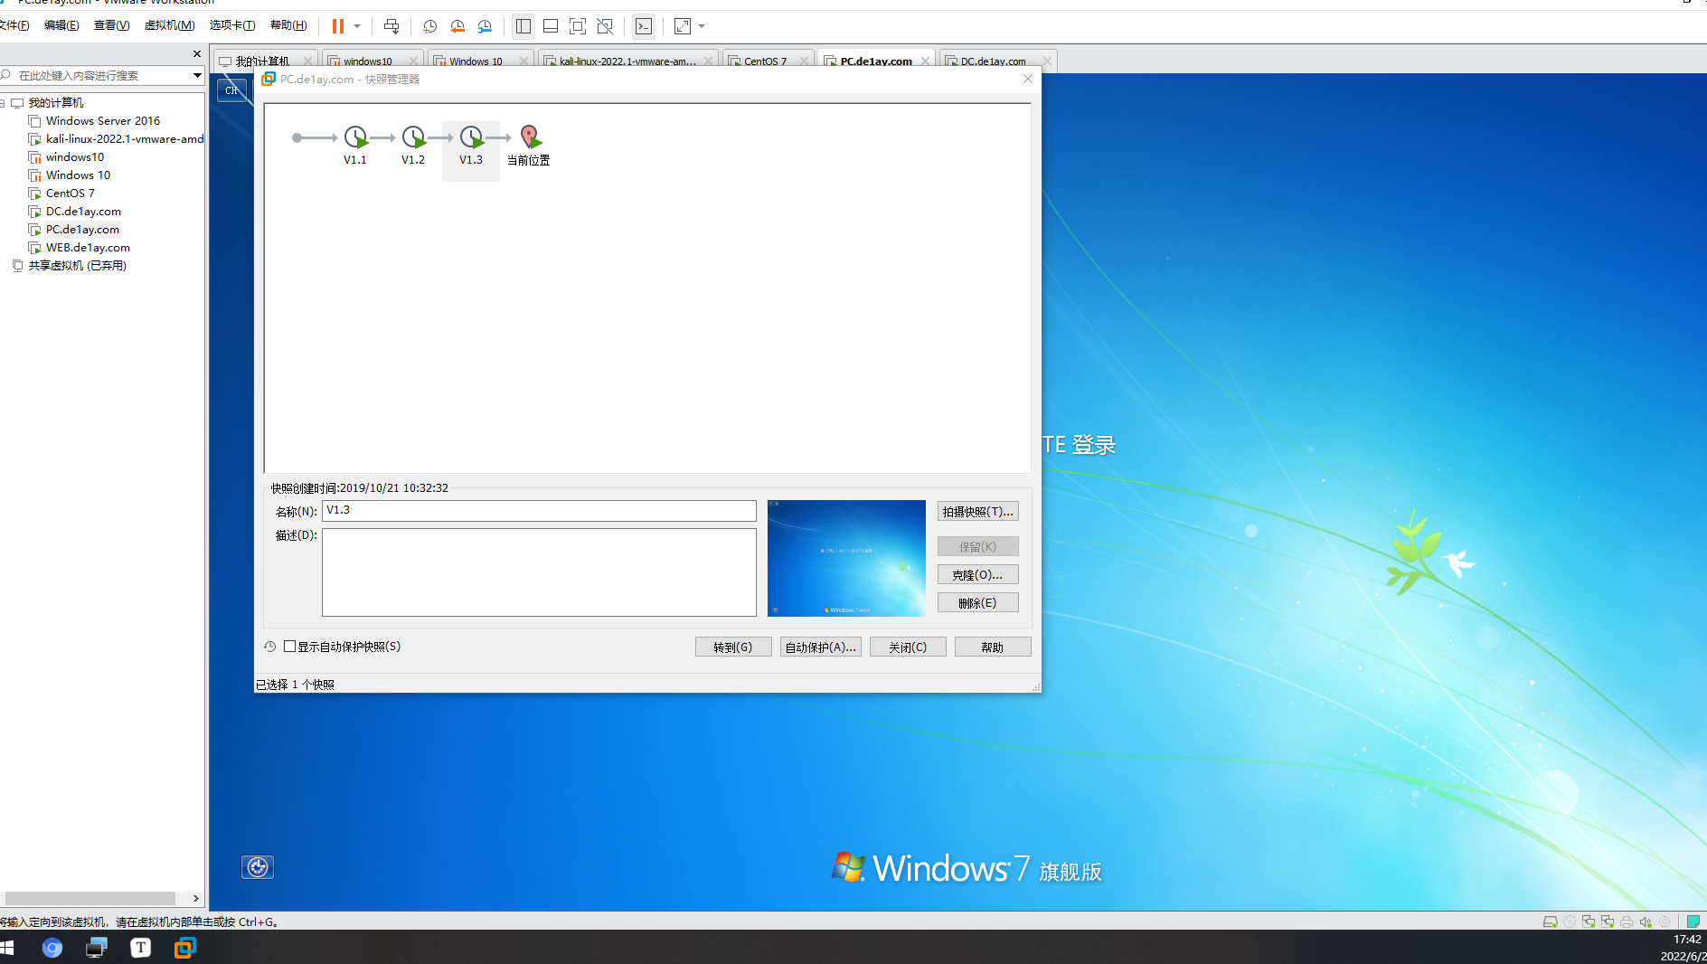Click the library scrollbar right arrow
This screenshot has height=964, width=1707.
point(195,898)
